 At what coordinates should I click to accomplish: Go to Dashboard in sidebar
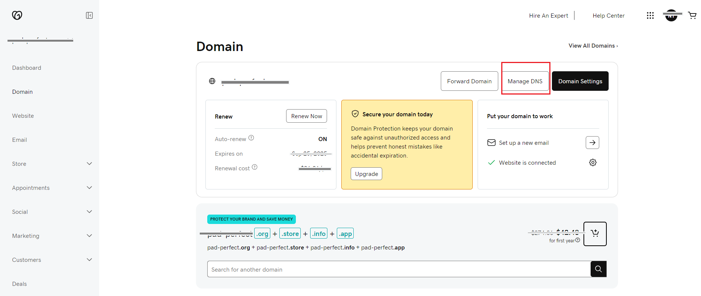coord(27,68)
